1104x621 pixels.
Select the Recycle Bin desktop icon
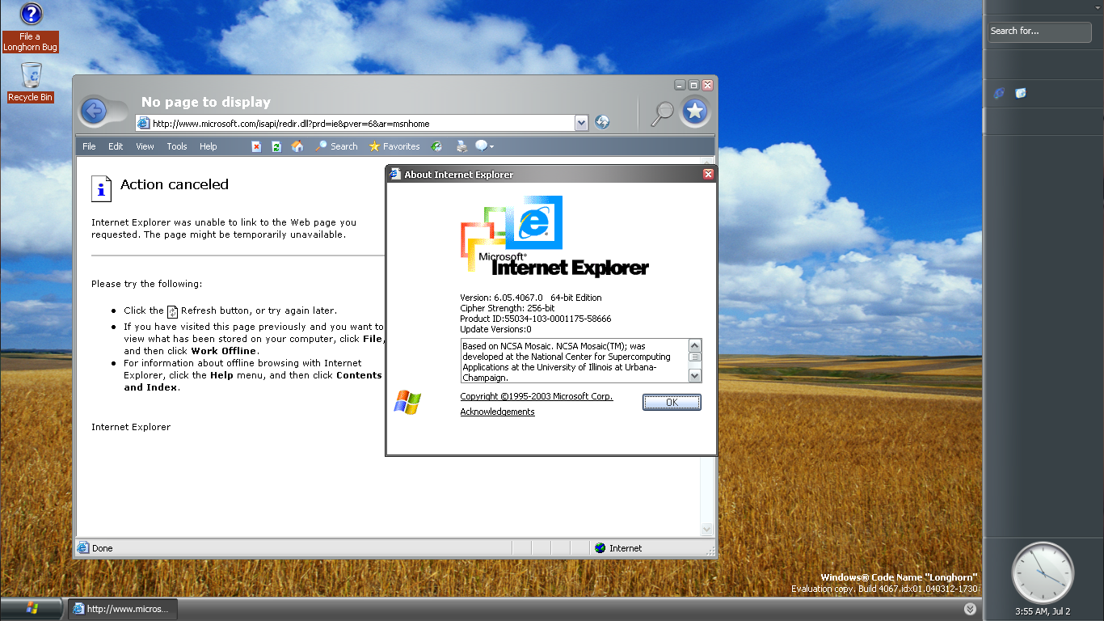31,82
